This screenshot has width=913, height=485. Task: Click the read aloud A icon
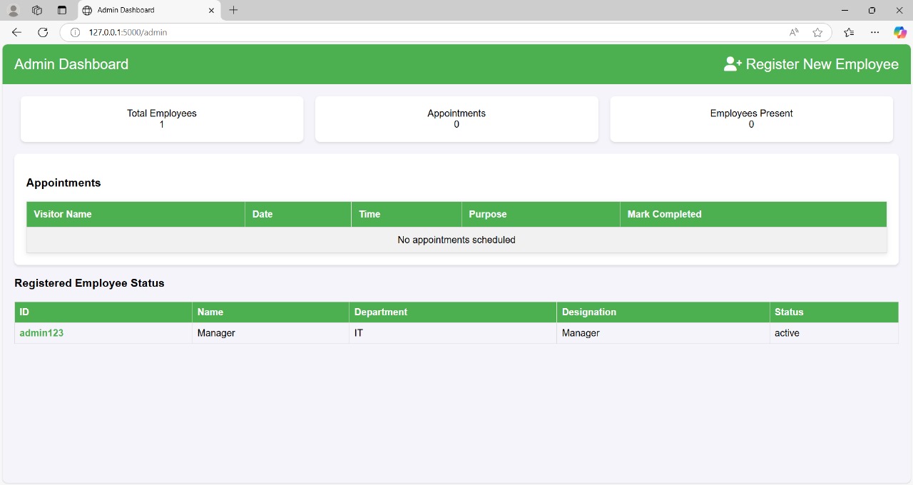point(793,32)
